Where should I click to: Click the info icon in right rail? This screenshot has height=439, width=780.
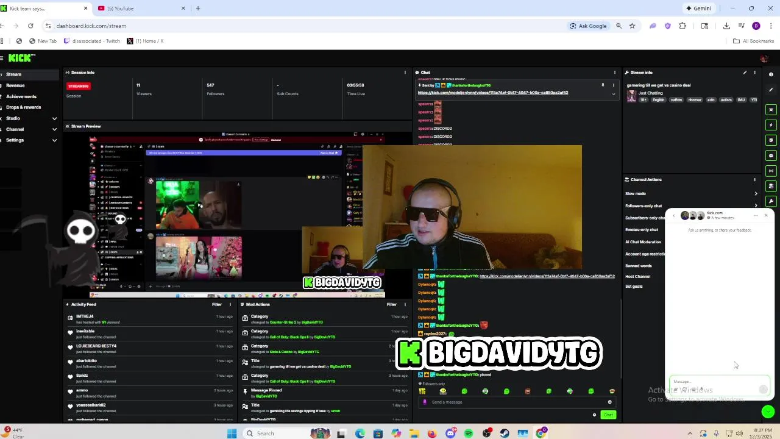(x=771, y=74)
